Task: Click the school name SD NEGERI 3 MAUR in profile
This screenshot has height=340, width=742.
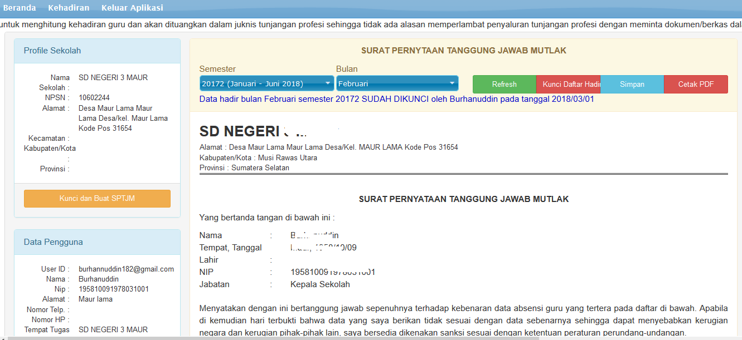Action: pos(113,77)
